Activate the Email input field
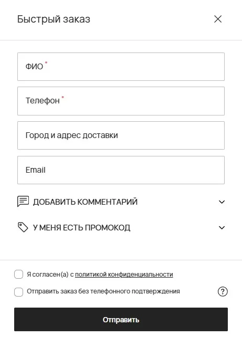The height and width of the screenshot is (337, 242). coord(121,170)
